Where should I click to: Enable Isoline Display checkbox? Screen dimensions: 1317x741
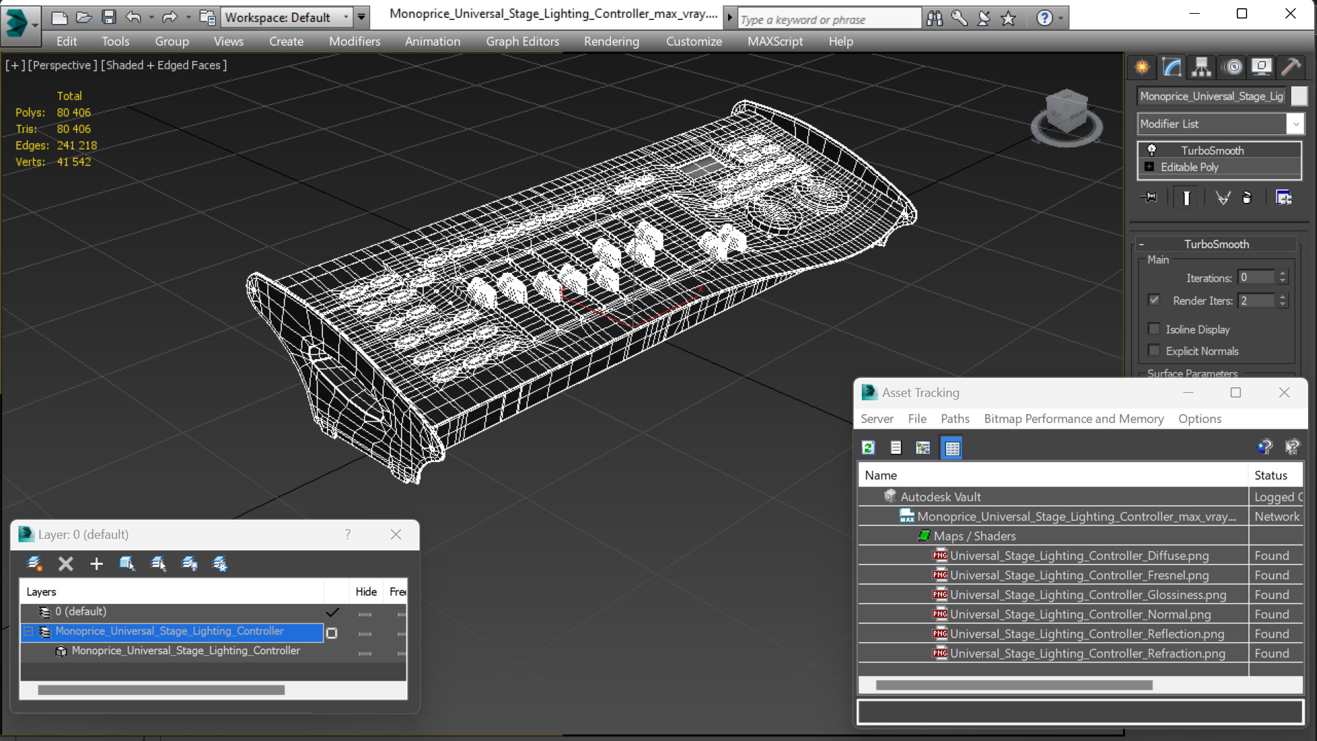tap(1155, 329)
